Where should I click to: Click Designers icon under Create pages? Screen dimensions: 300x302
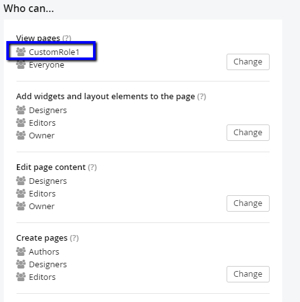[x=21, y=264]
